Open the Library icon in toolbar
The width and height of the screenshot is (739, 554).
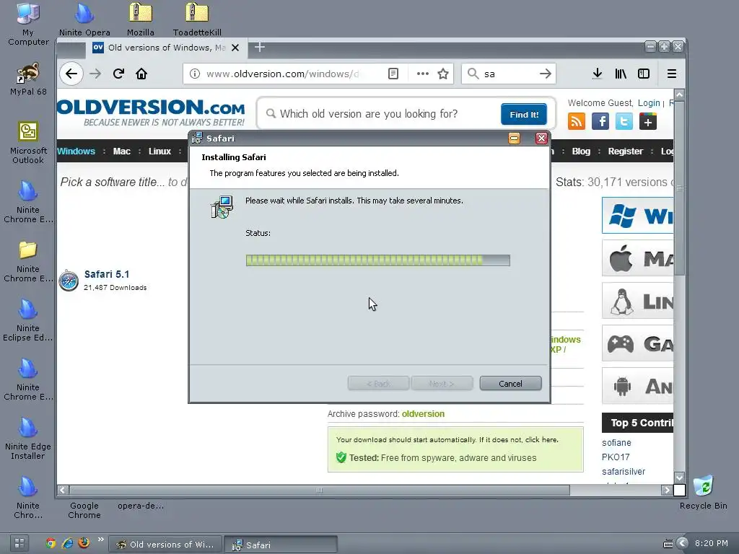pyautogui.click(x=620, y=74)
